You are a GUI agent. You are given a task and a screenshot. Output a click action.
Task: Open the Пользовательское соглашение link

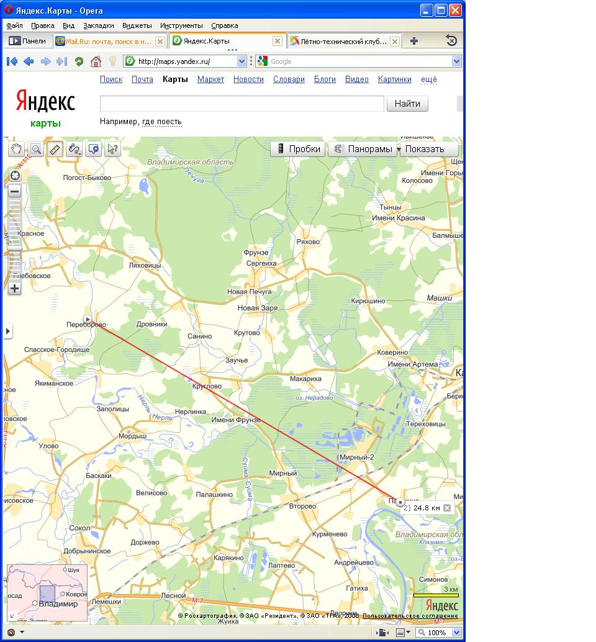pyautogui.click(x=410, y=616)
